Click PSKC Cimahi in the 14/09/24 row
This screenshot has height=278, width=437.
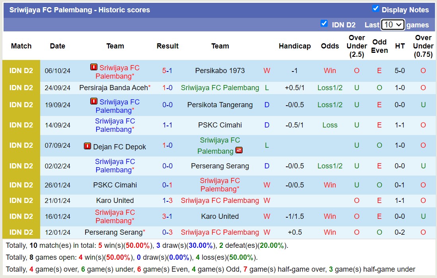pos(220,125)
